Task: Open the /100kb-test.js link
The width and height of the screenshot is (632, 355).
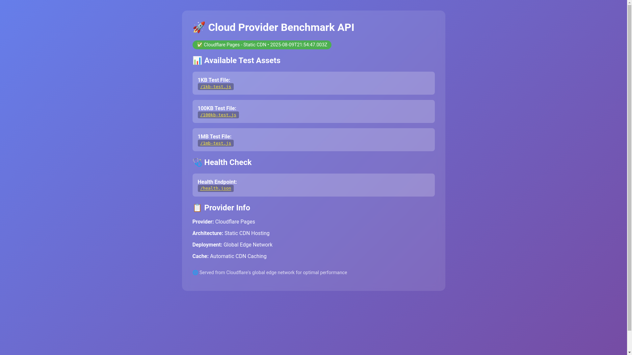Action: [x=218, y=115]
